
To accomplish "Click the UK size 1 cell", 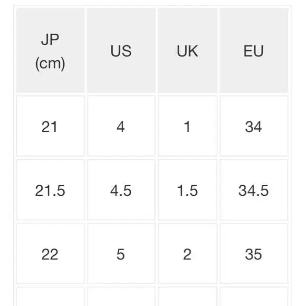I will click(187, 126).
